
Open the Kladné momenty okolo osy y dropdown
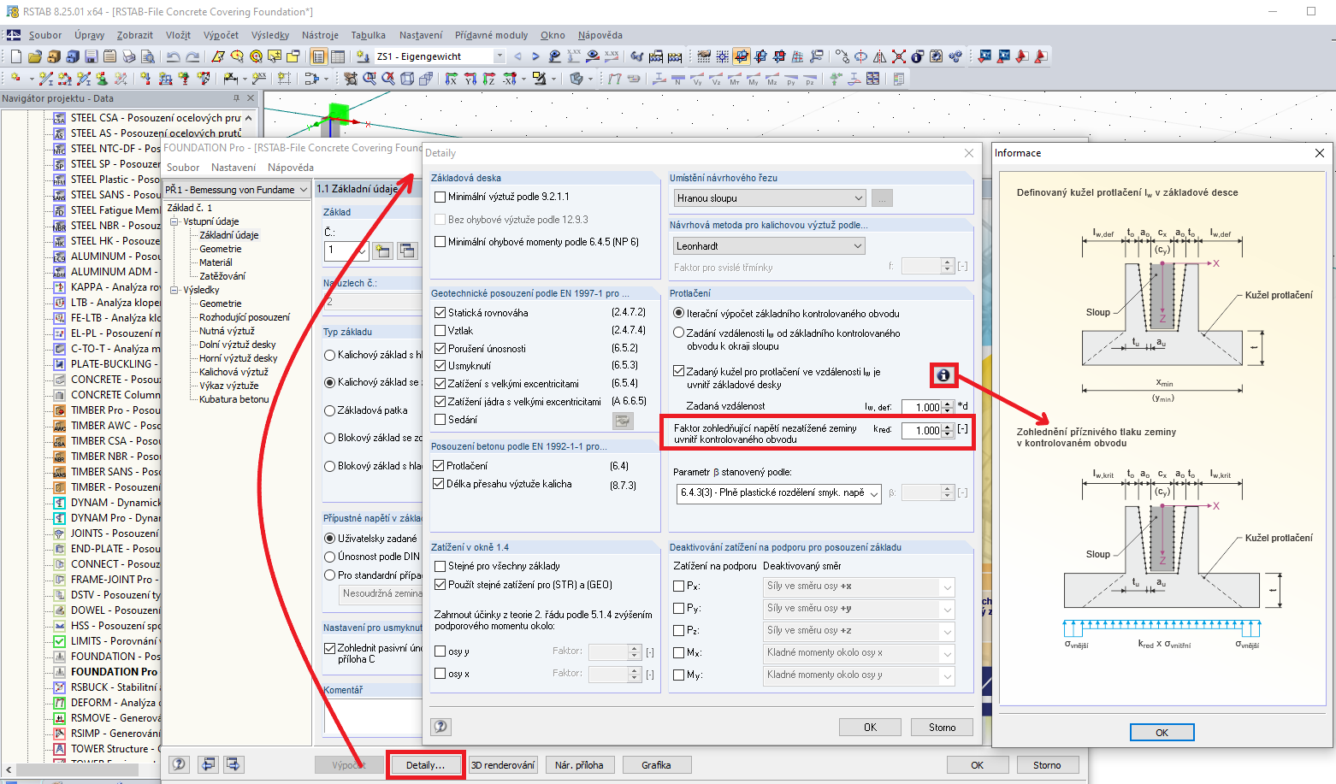[x=860, y=675]
